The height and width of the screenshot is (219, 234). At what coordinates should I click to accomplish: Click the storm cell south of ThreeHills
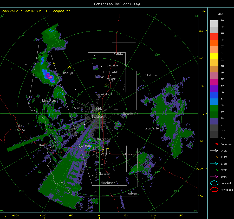pyautogui.click(x=118, y=124)
